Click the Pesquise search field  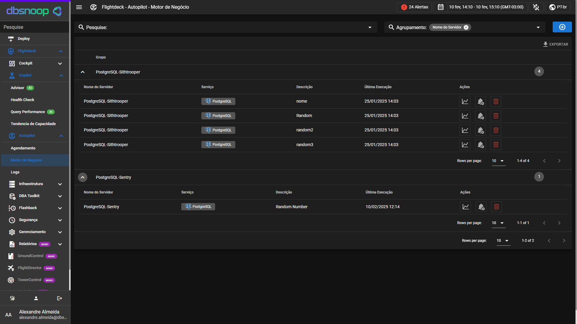click(225, 27)
